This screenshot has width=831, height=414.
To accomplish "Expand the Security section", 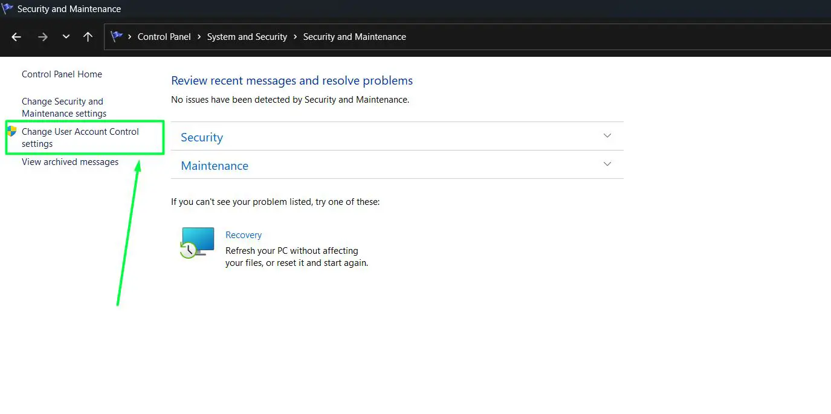I will [x=607, y=136].
